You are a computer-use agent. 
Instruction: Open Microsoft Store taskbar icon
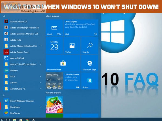pyautogui.click(x=21, y=120)
